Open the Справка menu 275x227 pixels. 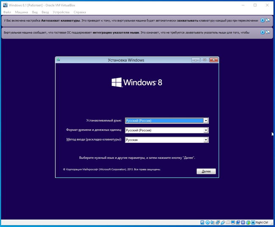pyautogui.click(x=80, y=12)
